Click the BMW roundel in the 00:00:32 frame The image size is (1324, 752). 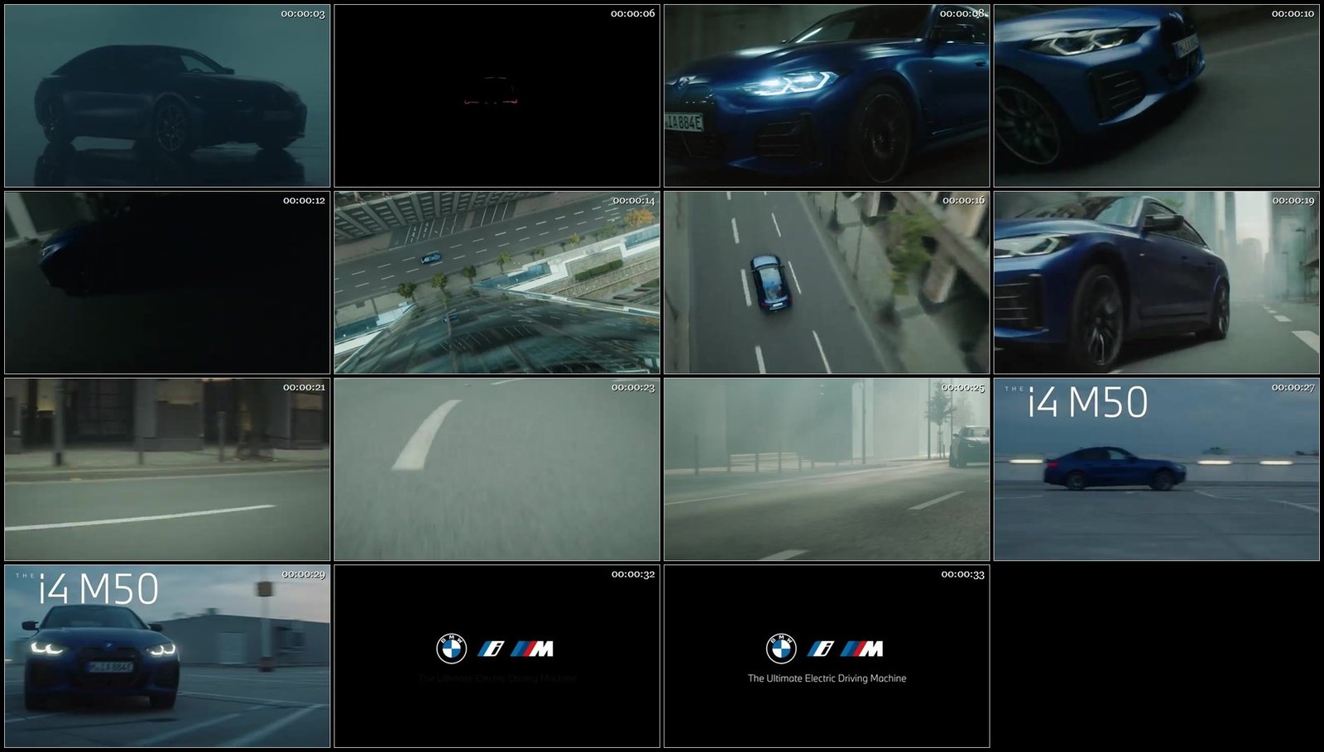[452, 649]
